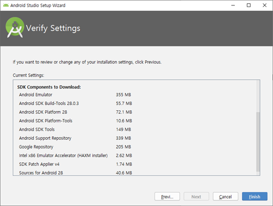Image resolution: width=273 pixels, height=206 pixels.
Task: Maximize the Setup Wizard window
Action: pos(248,5)
